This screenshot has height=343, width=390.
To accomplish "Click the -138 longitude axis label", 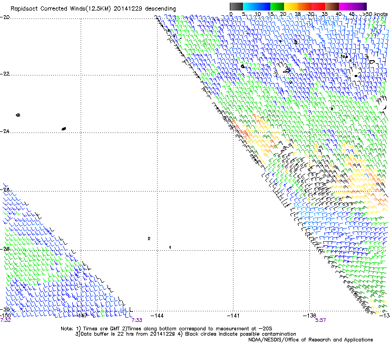I will [x=309, y=316].
